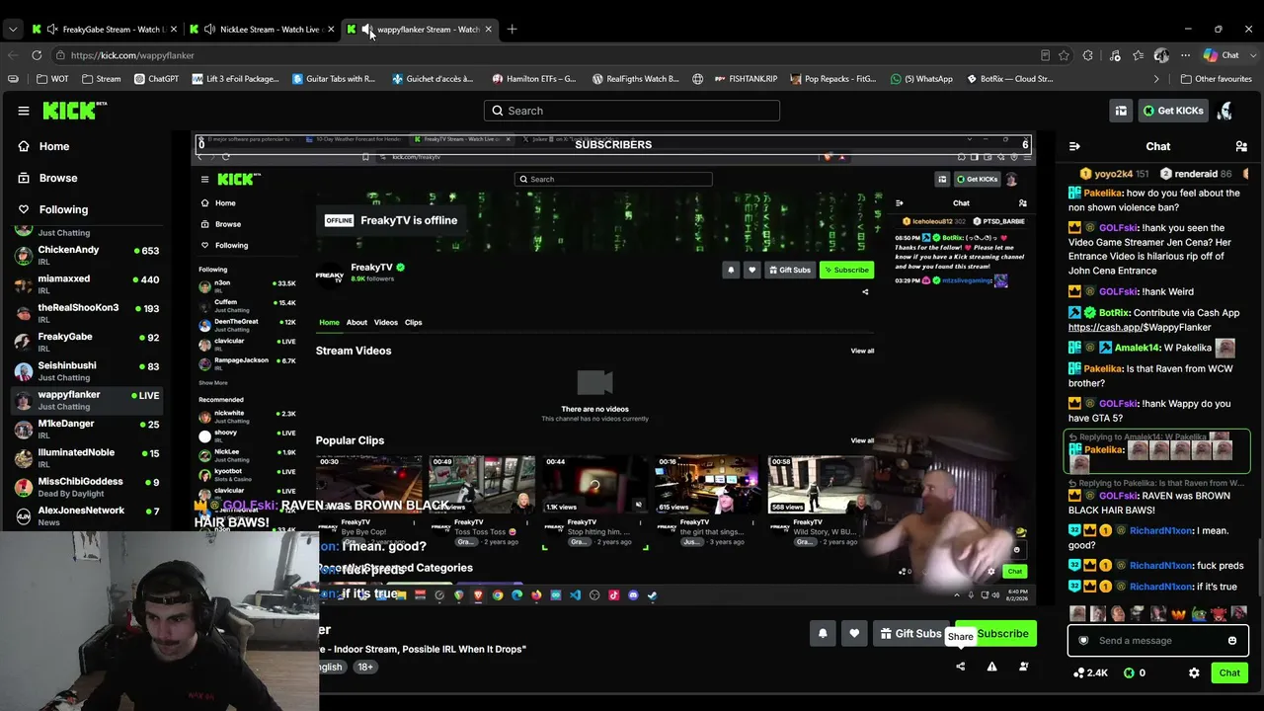The width and height of the screenshot is (1264, 711).
Task: Follow wappyflanker with the heart icon
Action: tap(854, 634)
